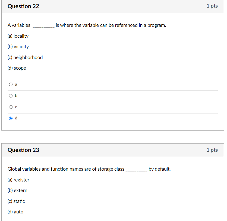Click the blank line in Question 23 prompt
Screen dimensions: 227x221
136,171
